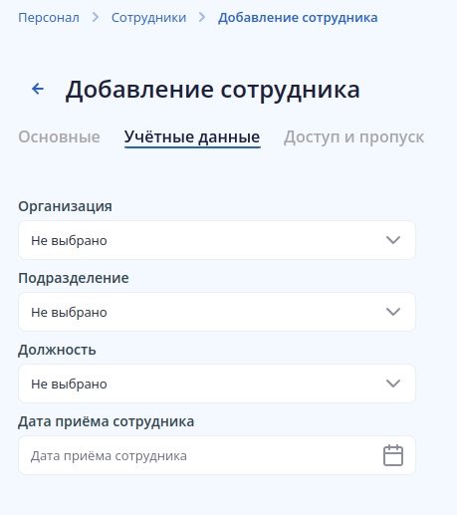Click the chevron arrow in Подразделение field
Viewport: 457px width, 515px height.
[x=393, y=312]
